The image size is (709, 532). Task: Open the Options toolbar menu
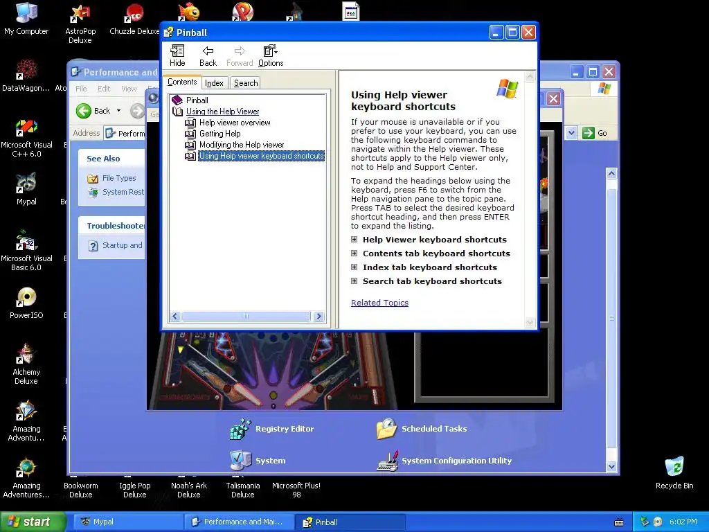click(x=271, y=55)
